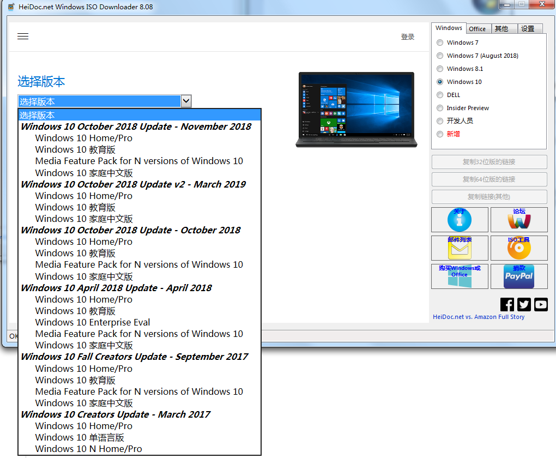The image size is (556, 458).
Task: Choose Windows 10 N Home/Pro
Action: (140, 449)
